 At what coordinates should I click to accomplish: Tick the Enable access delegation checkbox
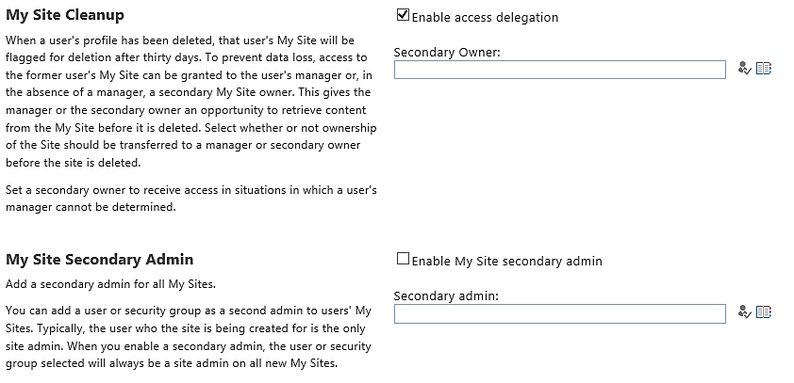pos(404,16)
